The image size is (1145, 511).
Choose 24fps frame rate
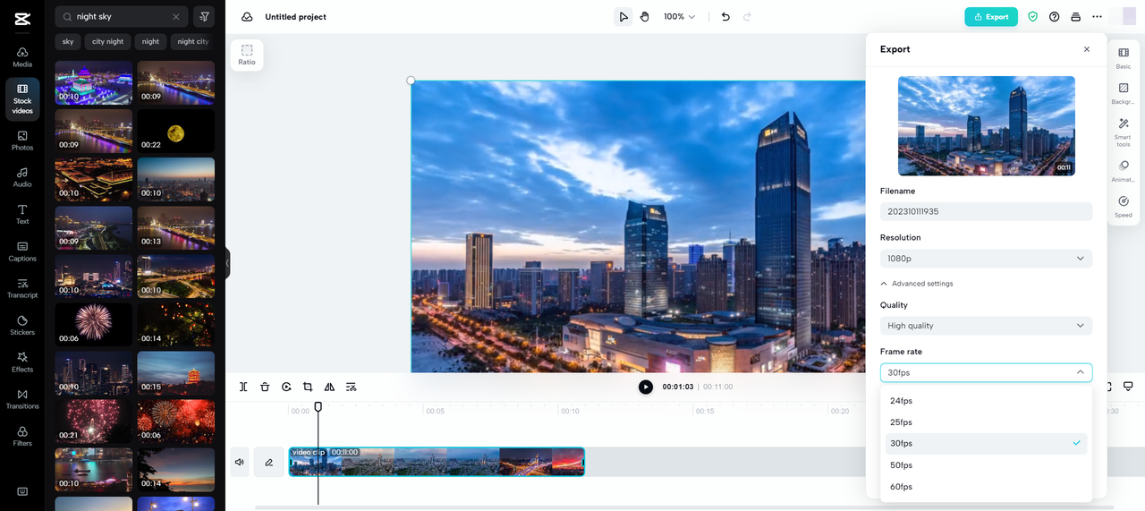(986, 401)
